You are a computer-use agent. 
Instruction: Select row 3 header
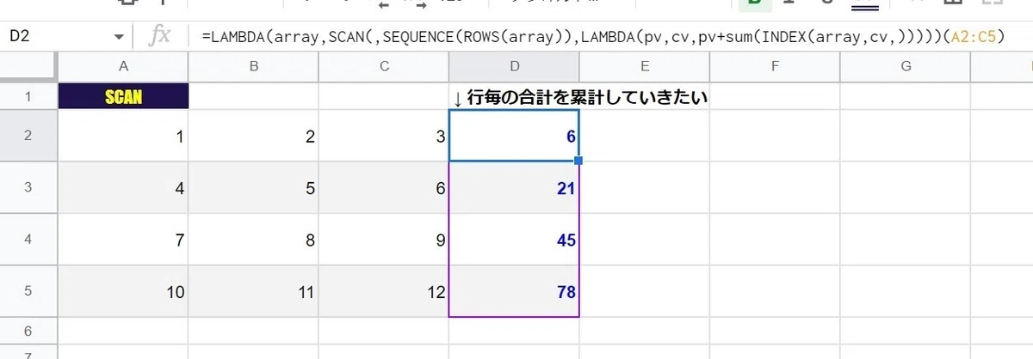(x=28, y=187)
